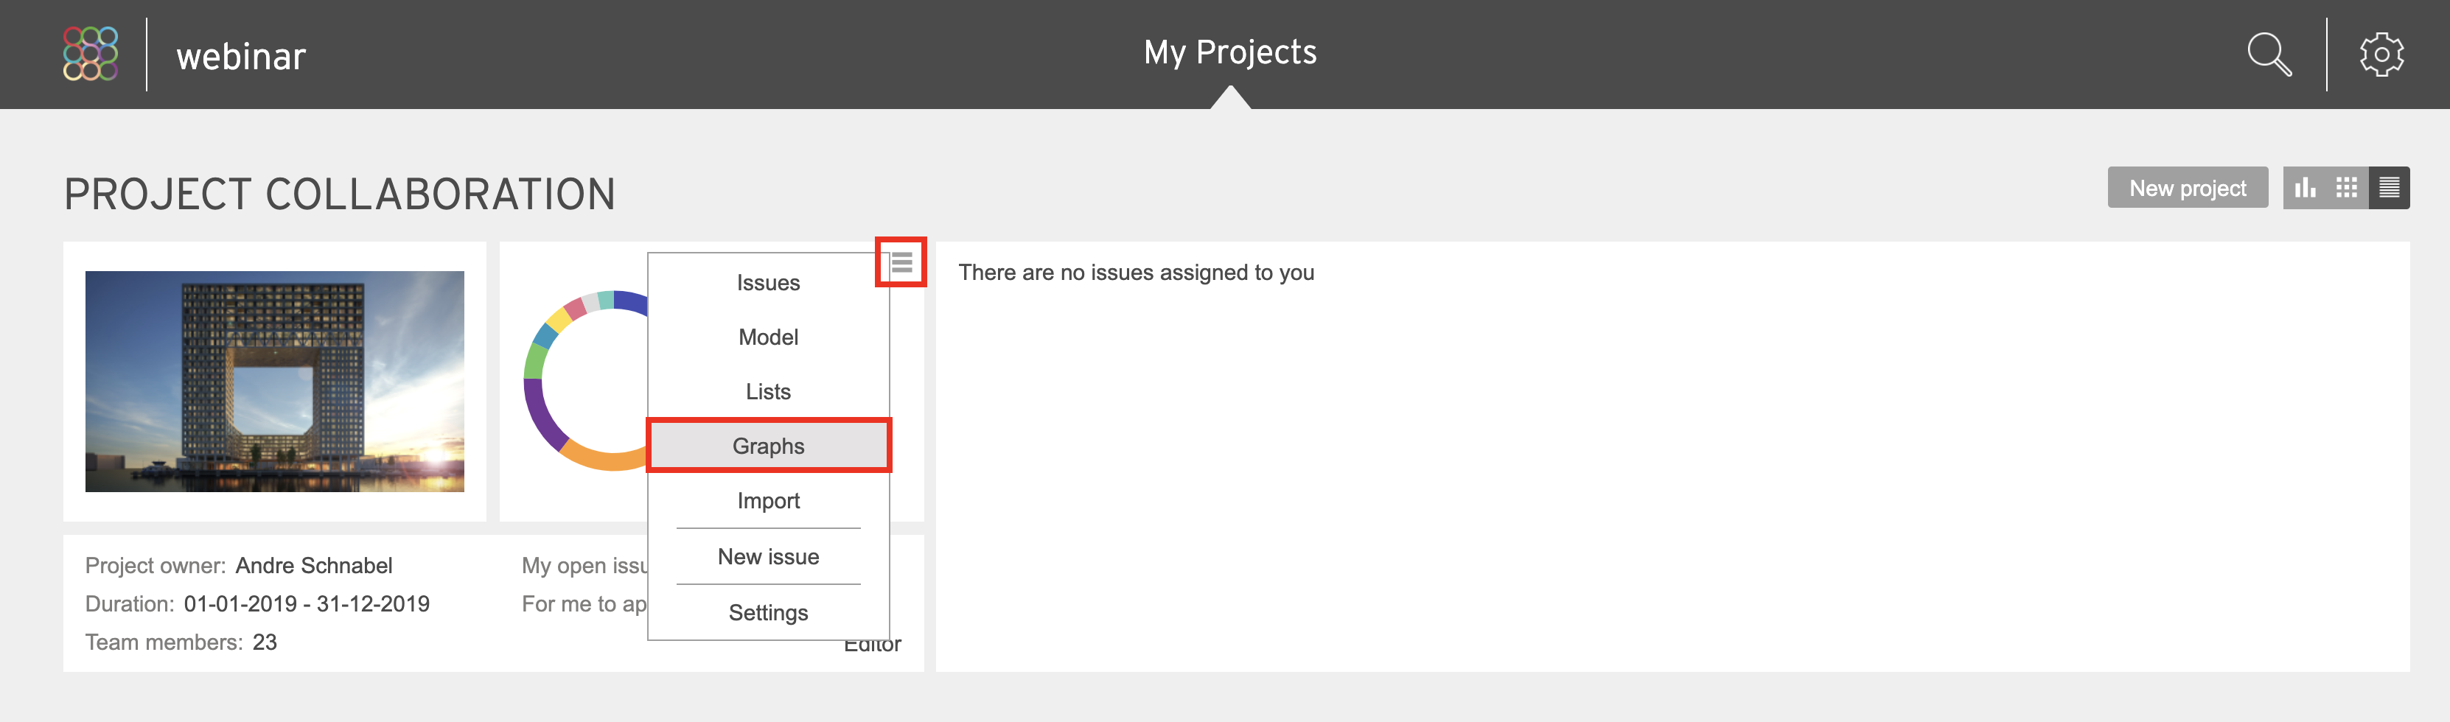Click the New project button
2450x722 pixels.
click(2188, 187)
